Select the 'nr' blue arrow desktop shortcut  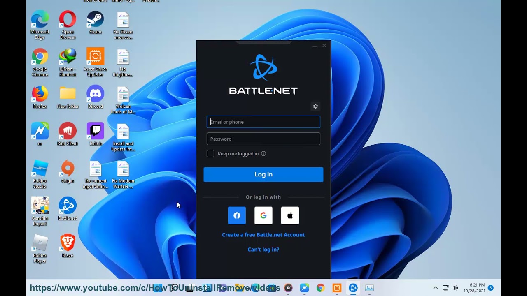[x=40, y=134]
